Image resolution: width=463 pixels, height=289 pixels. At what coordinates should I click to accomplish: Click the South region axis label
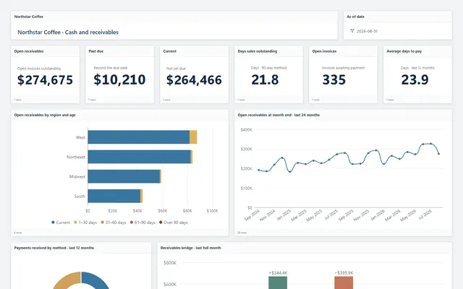tap(80, 196)
